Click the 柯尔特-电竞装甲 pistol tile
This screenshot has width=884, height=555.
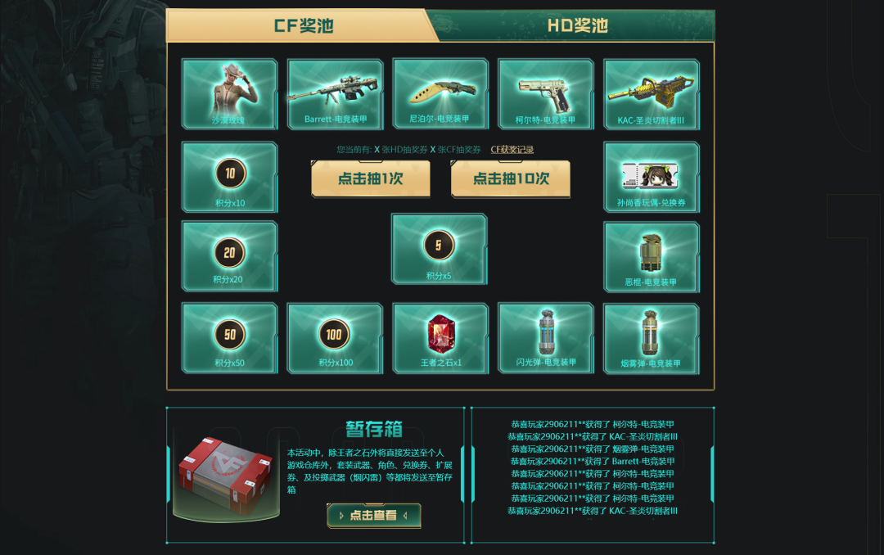pos(546,94)
